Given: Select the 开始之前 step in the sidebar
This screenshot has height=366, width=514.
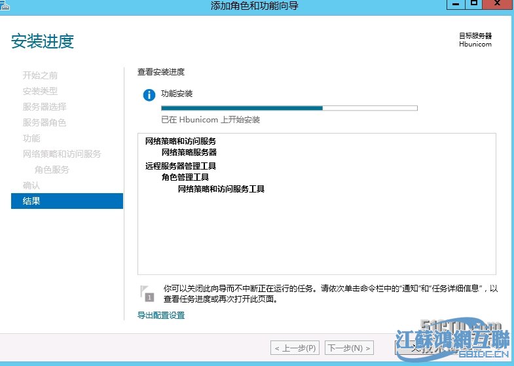Looking at the screenshot, I should 40,75.
